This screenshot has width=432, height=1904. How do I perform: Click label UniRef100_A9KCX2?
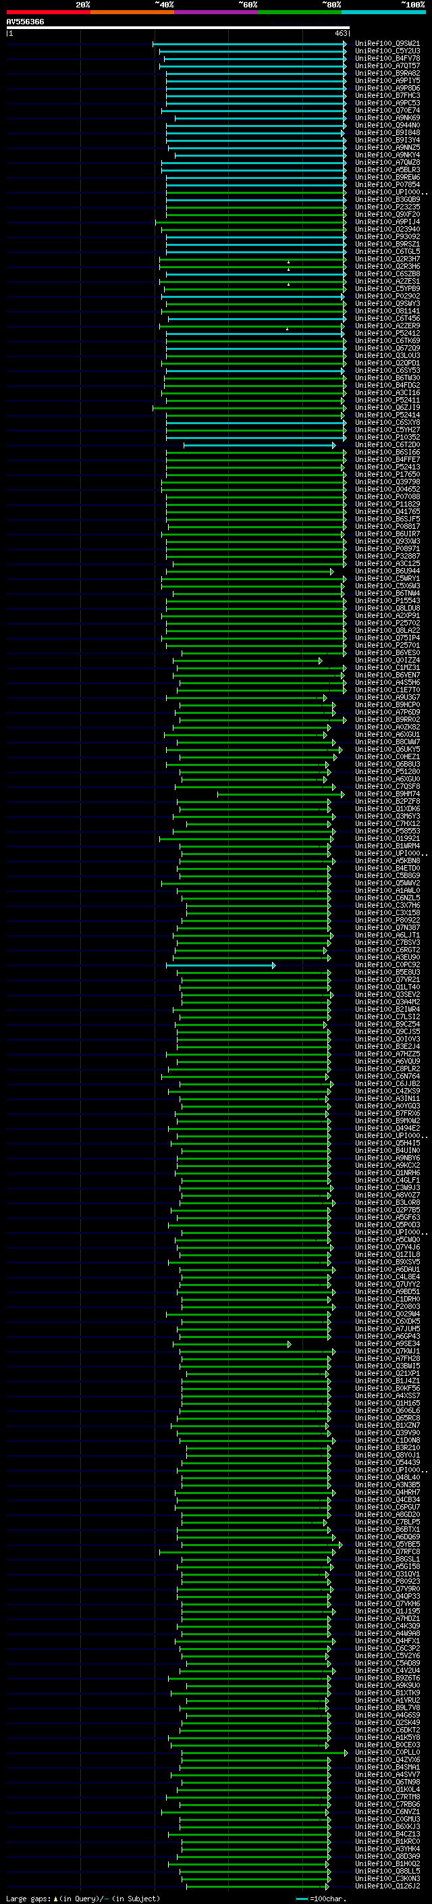(x=387, y=1166)
